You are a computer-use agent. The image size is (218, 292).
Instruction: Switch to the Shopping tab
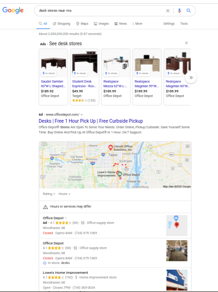(x=62, y=24)
